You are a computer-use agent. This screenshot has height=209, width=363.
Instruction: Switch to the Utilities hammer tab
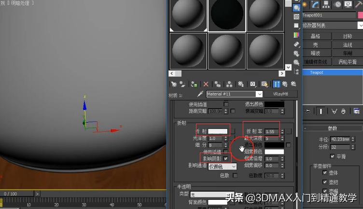click(x=359, y=4)
